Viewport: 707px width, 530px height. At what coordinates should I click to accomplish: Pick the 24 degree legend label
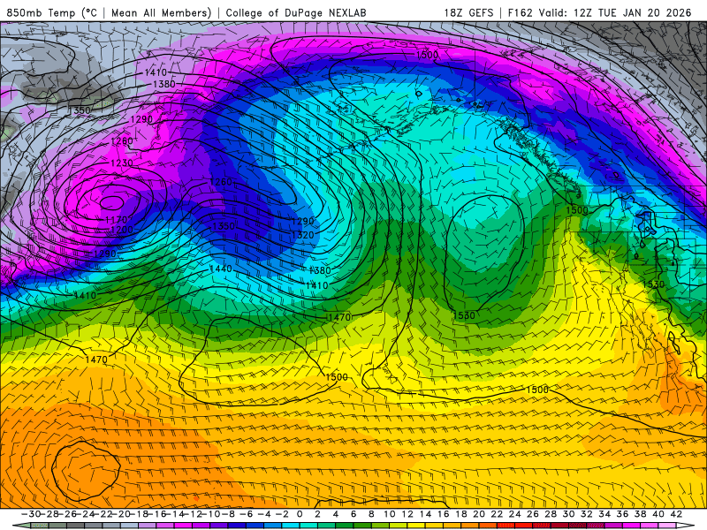coord(515,514)
